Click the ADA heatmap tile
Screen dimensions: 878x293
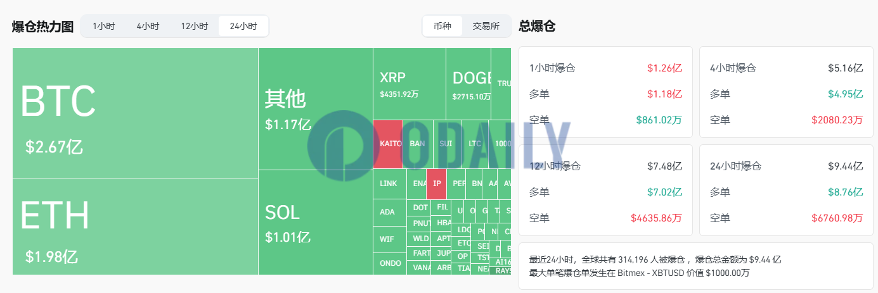tap(389, 213)
